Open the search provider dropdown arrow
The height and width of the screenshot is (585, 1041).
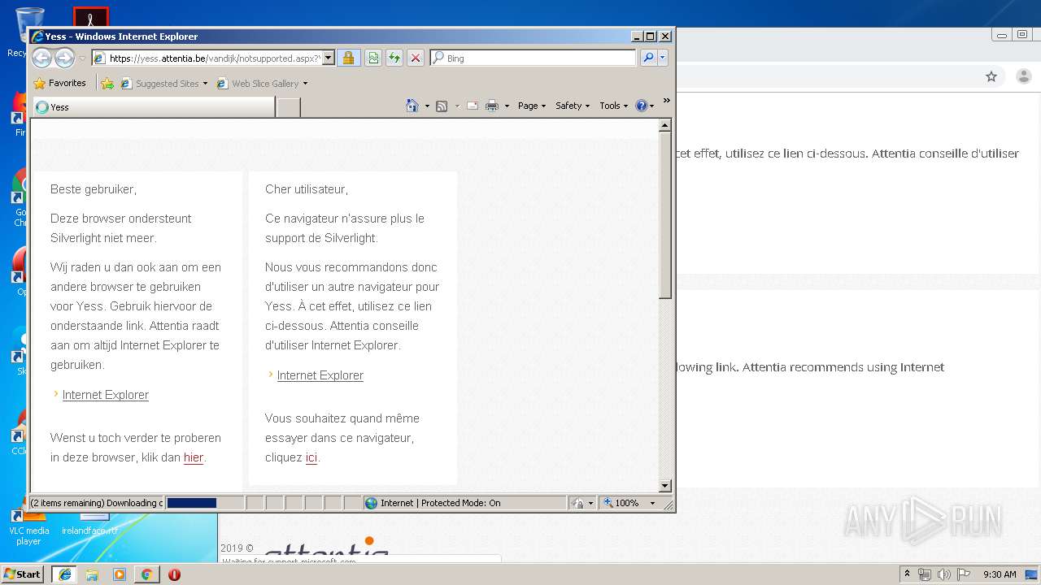tap(663, 58)
